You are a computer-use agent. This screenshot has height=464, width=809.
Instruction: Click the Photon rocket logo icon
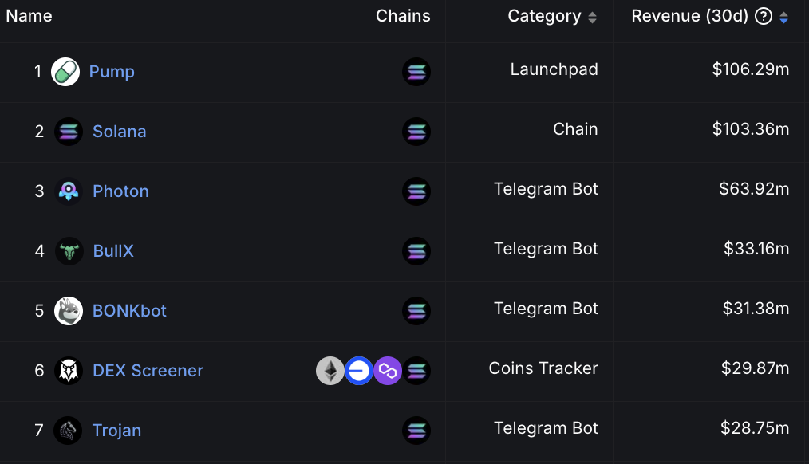(69, 191)
